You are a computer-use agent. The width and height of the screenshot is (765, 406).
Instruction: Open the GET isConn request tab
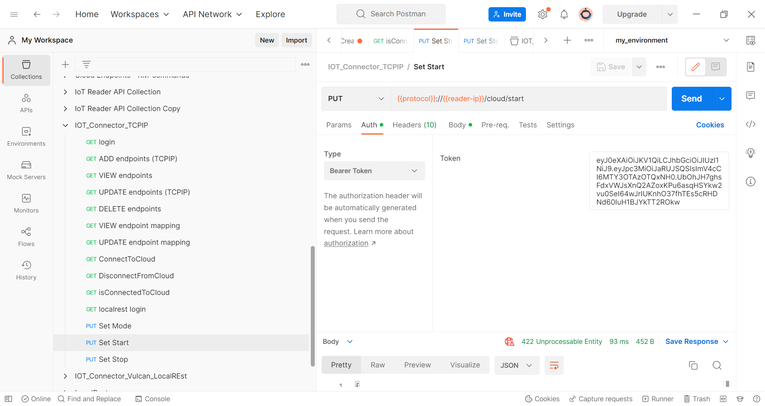click(x=390, y=41)
